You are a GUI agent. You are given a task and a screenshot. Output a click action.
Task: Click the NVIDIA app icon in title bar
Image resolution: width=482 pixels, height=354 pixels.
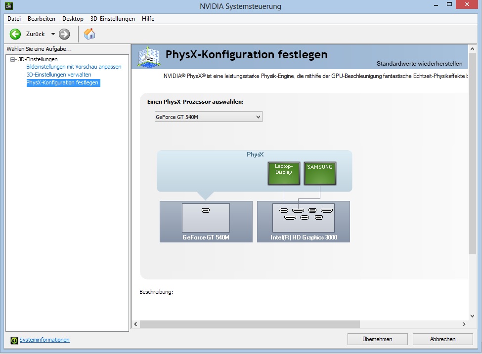coord(9,5)
